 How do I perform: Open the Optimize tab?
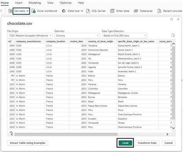pyautogui.click(x=66, y=3)
